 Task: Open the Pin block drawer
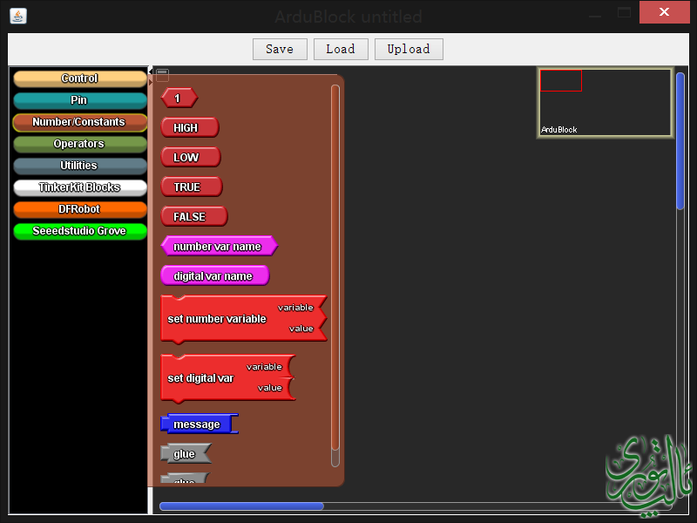pos(80,100)
